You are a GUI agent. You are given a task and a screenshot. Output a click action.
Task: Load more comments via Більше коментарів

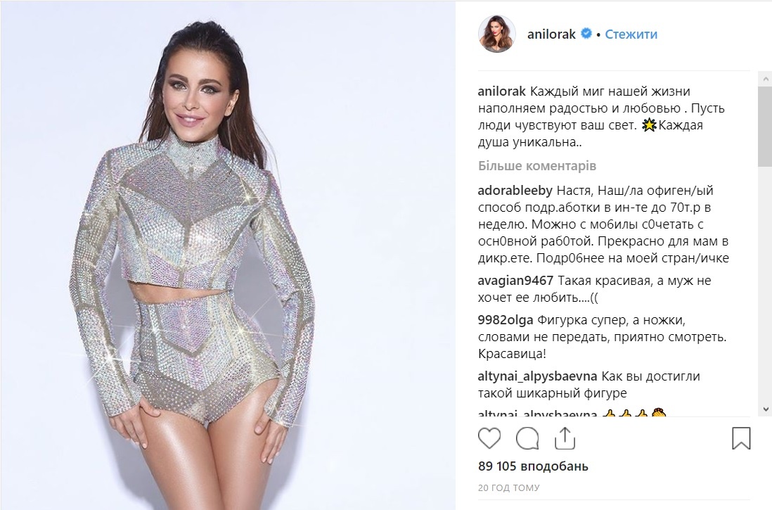536,165
